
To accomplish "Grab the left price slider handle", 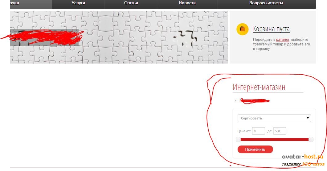I will pyautogui.click(x=238, y=140).
